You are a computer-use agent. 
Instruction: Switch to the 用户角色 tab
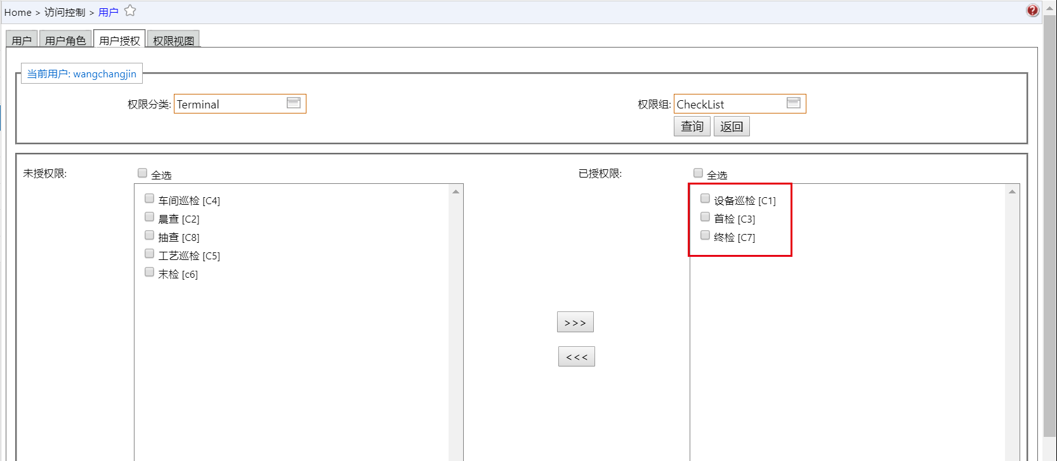[x=65, y=40]
